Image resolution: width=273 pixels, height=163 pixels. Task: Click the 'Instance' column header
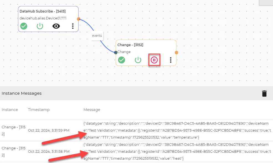pyautogui.click(x=10, y=110)
